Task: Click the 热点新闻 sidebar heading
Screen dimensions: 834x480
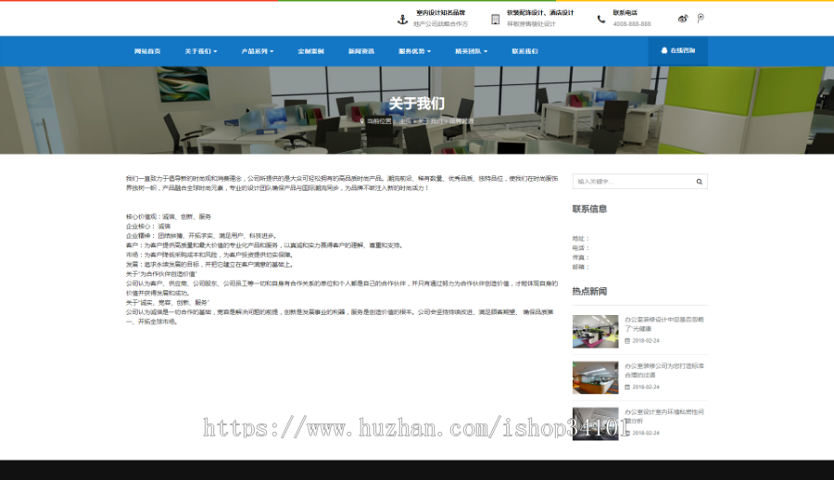Action: pos(589,291)
